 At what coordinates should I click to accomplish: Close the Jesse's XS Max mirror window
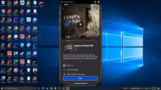point(74,2)
